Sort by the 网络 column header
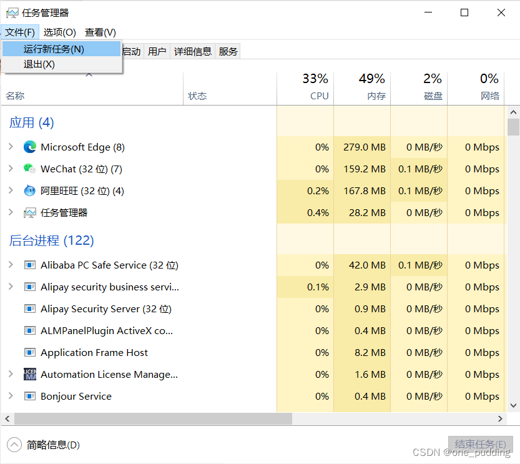 (x=476, y=87)
